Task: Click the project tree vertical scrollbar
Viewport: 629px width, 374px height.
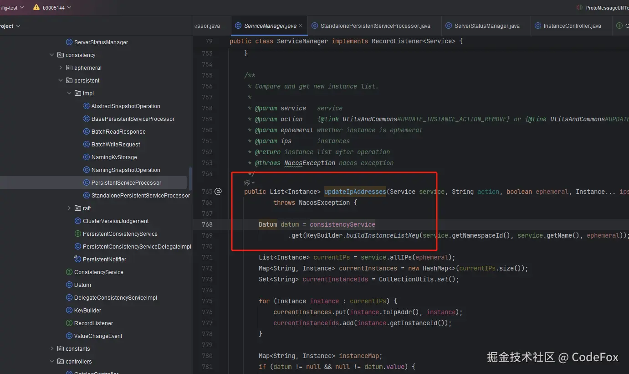Action: (x=190, y=178)
